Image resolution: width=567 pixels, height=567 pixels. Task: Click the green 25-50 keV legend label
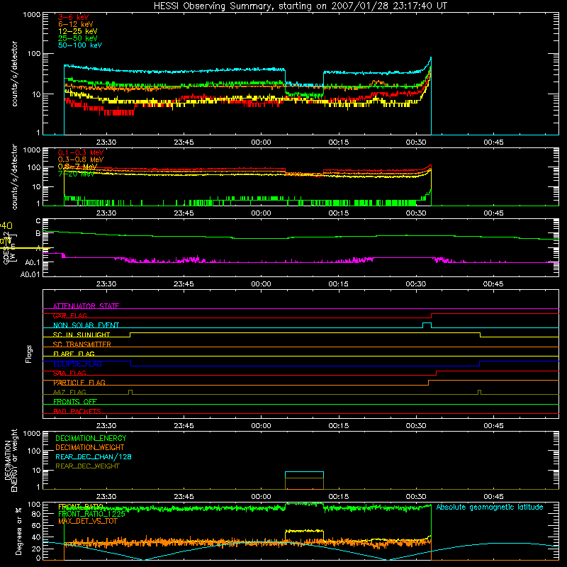[x=78, y=38]
